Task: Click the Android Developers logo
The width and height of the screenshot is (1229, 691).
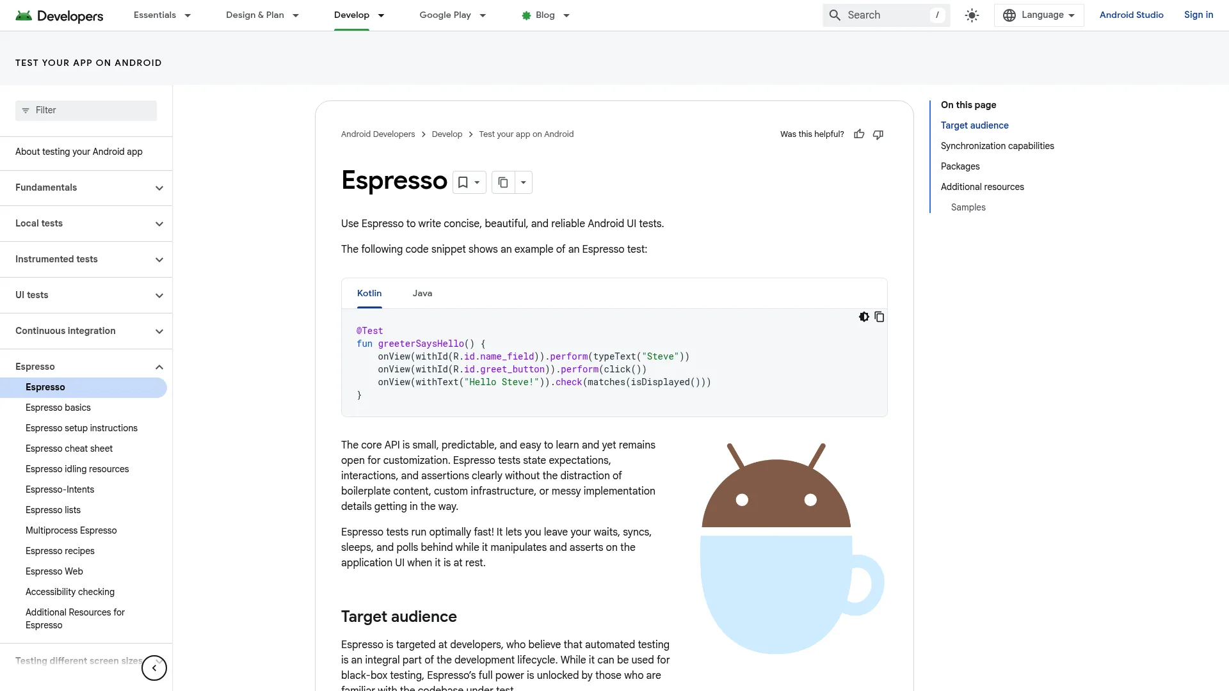Action: pos(59,15)
